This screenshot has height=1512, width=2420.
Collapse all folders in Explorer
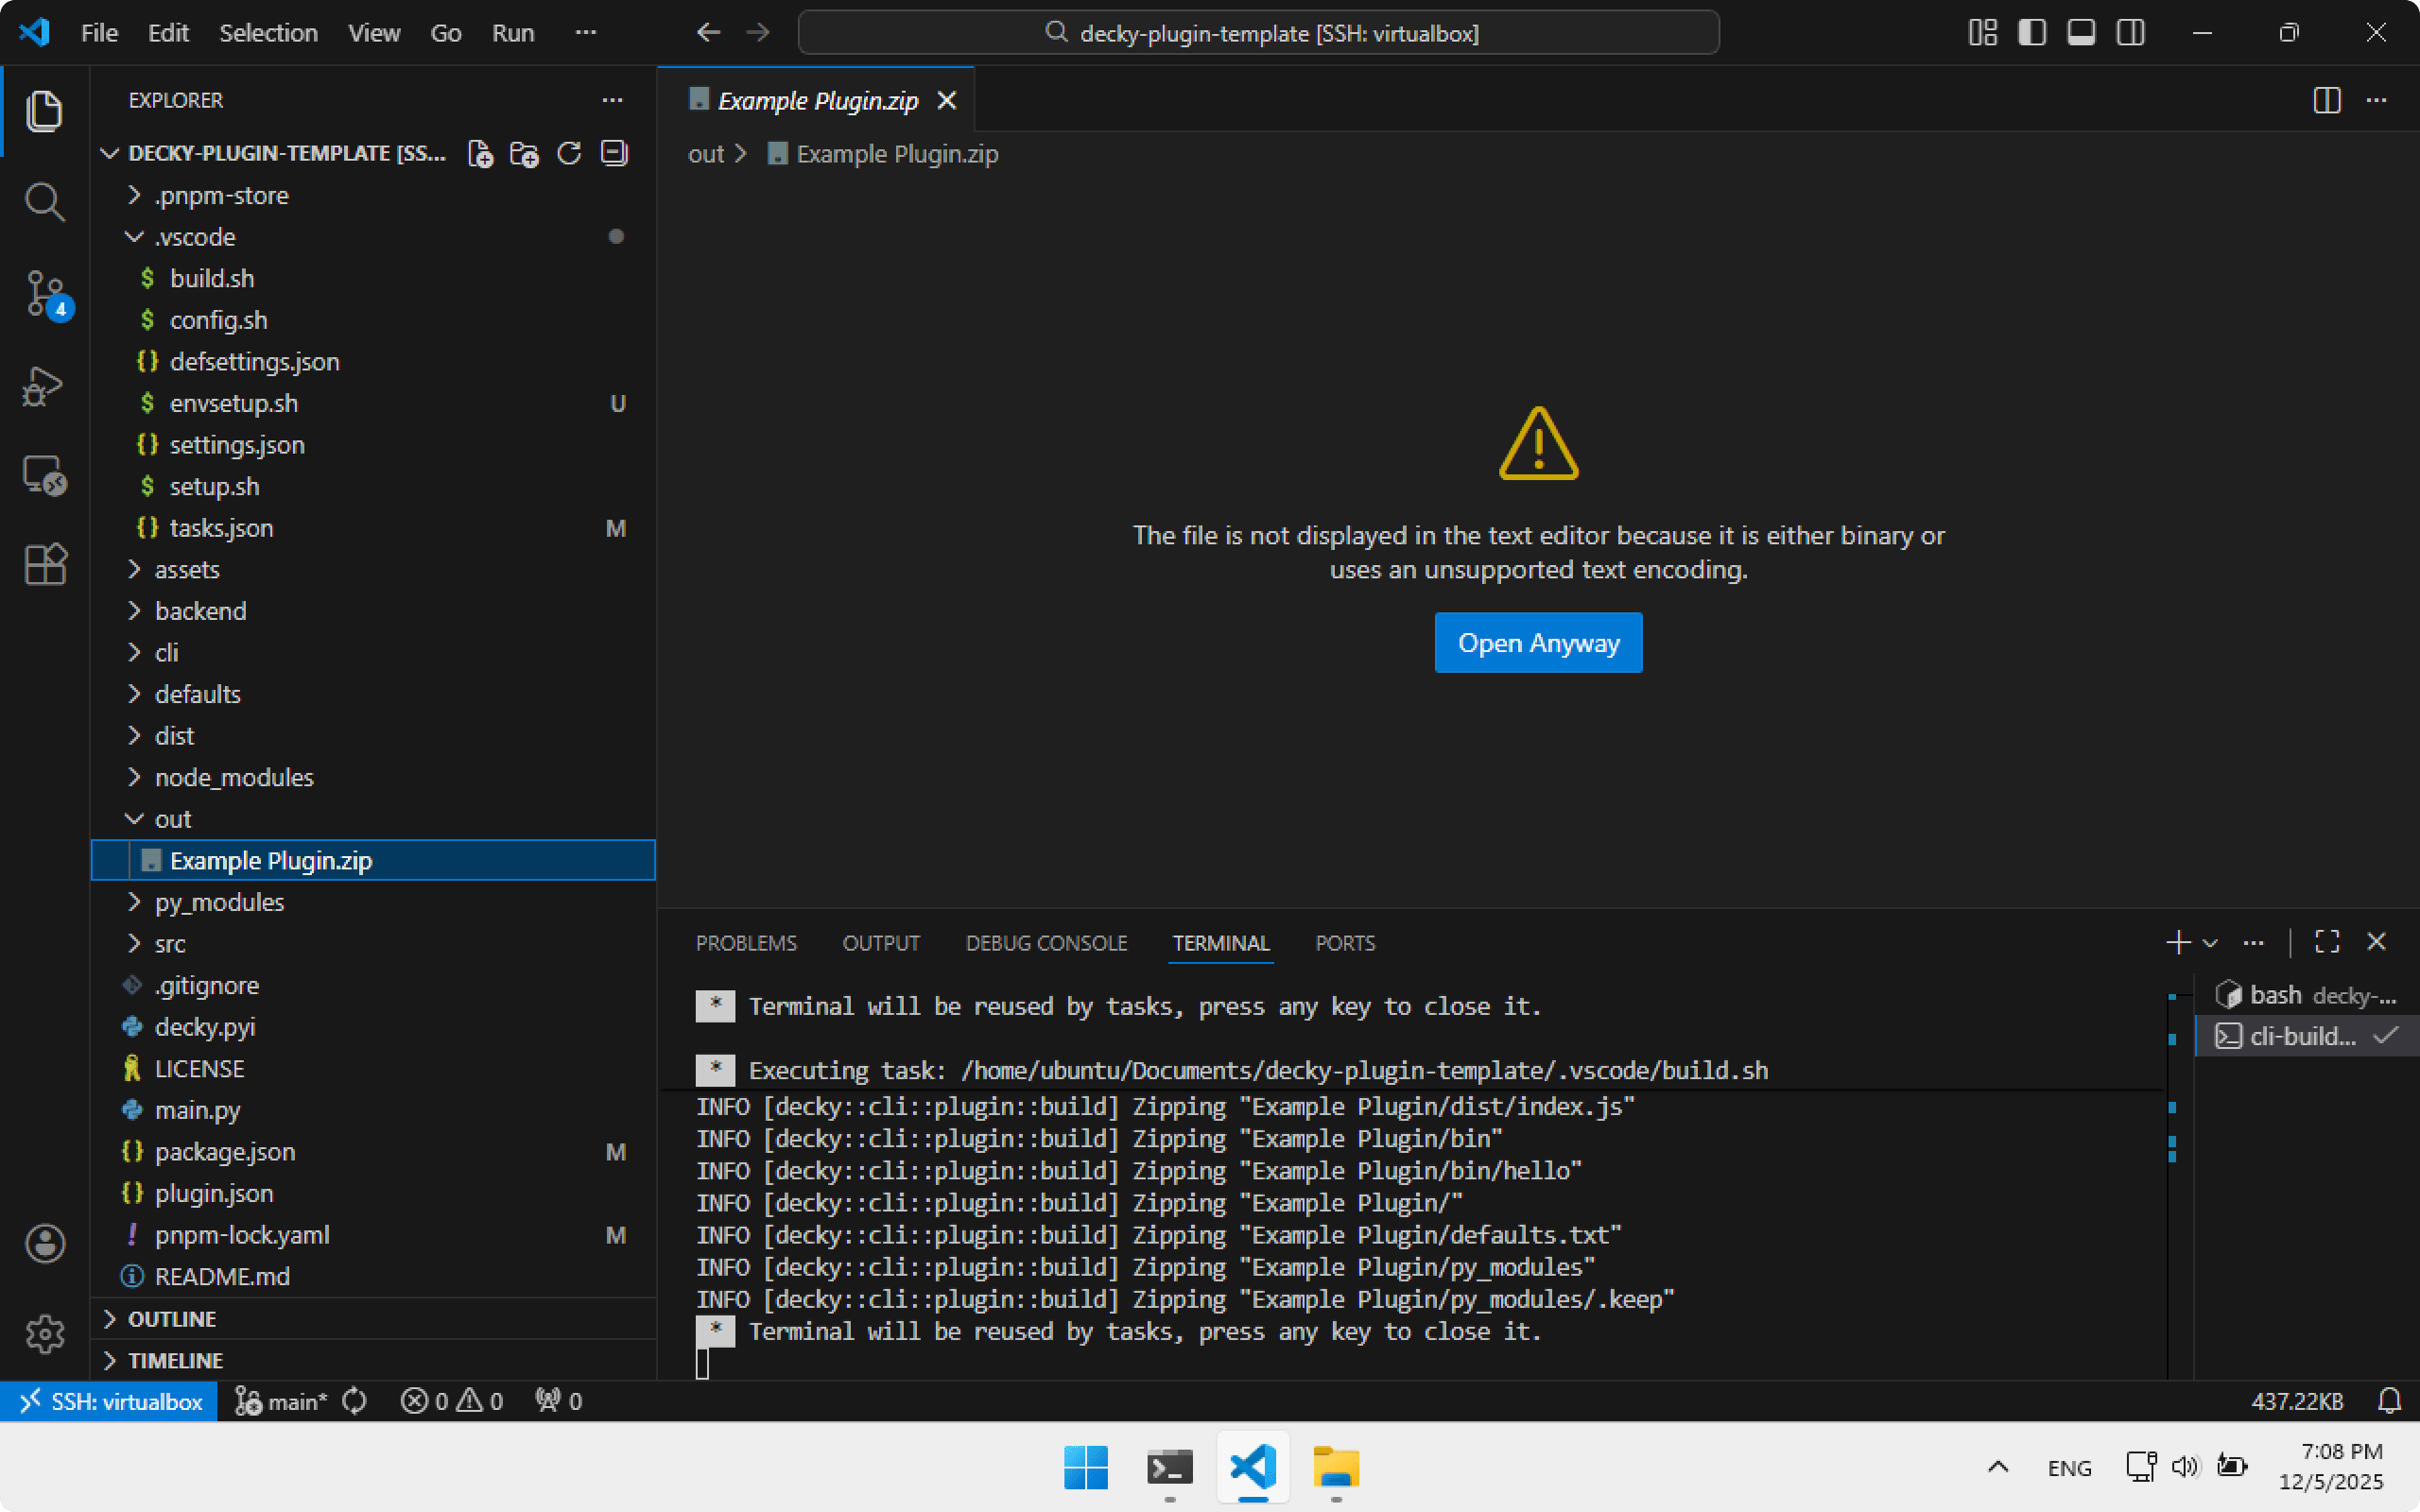coord(613,154)
